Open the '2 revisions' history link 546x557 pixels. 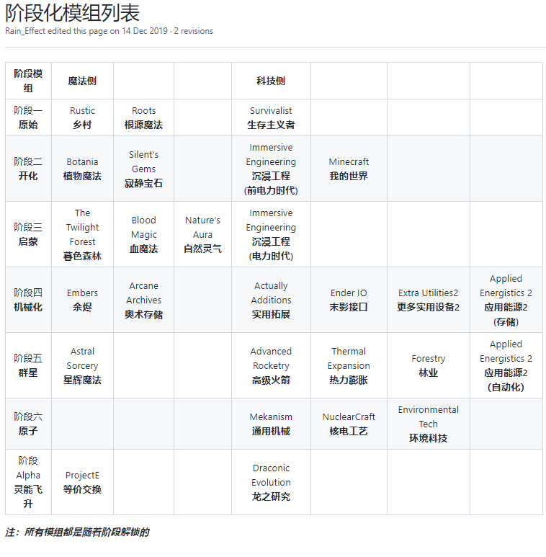(194, 31)
